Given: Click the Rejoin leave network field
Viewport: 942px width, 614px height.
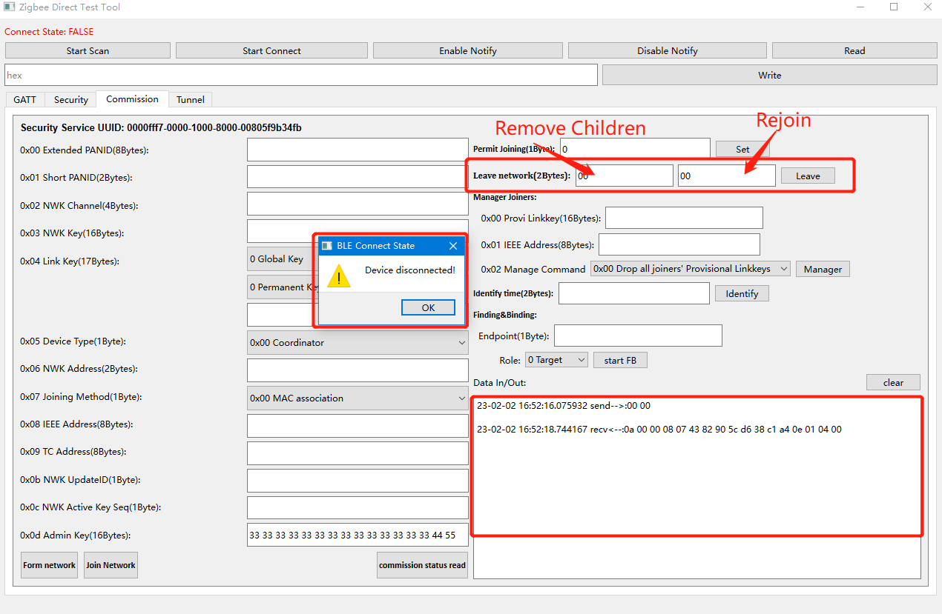Looking at the screenshot, I should click(x=727, y=176).
